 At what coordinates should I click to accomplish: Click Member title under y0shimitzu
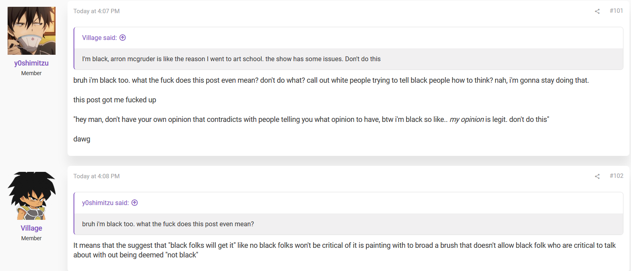pos(32,73)
